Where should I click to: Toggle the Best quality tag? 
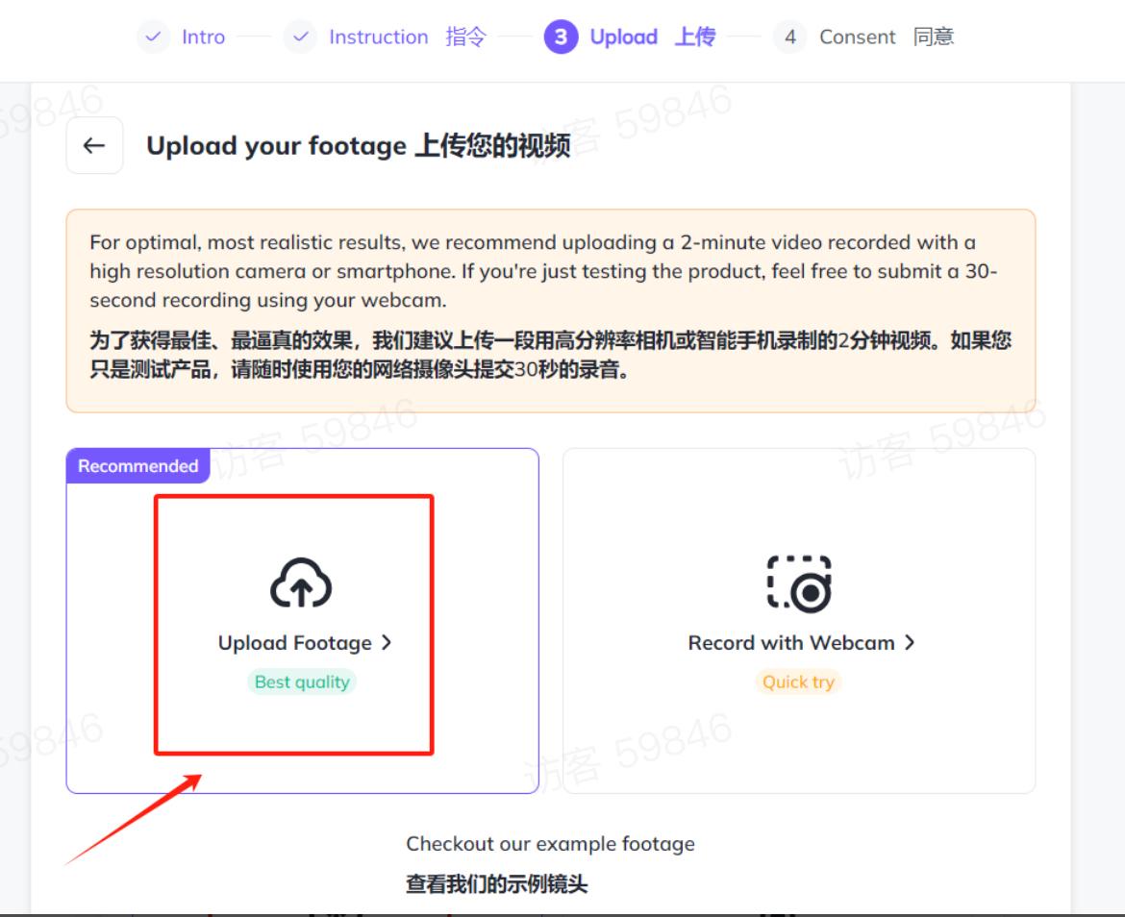[302, 682]
